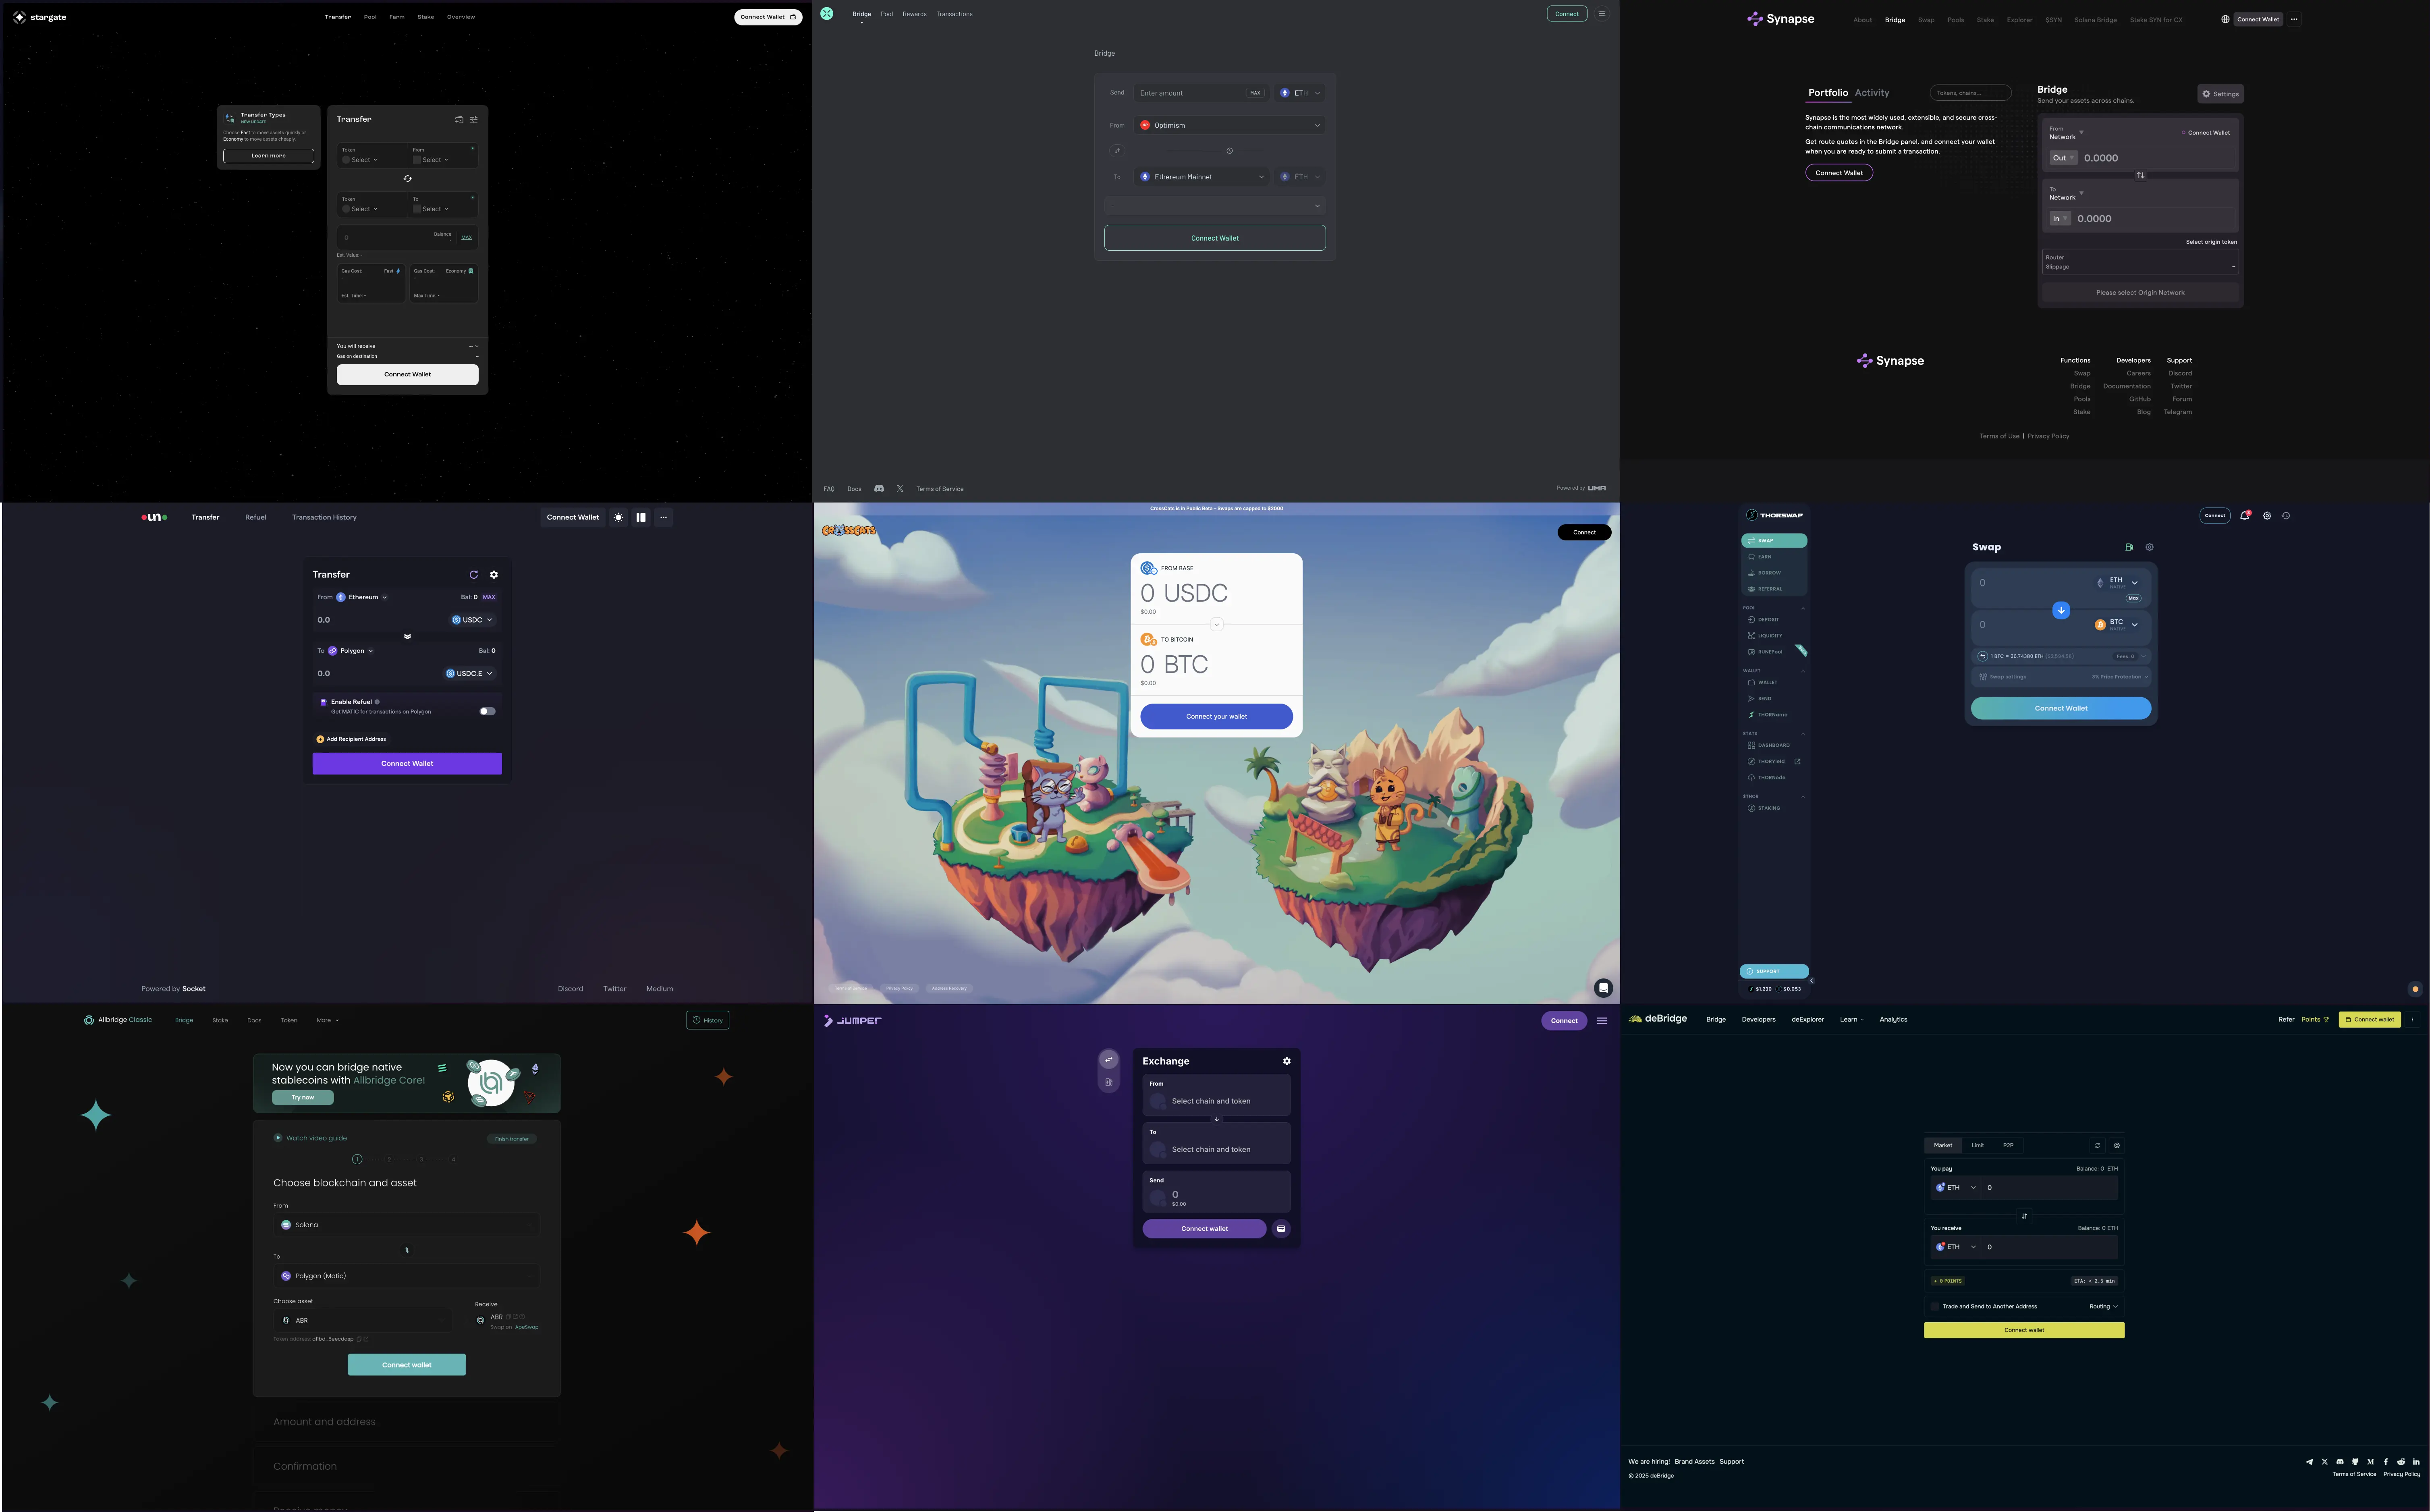Open THORSwap gas station icon
2430x1512 pixels.
pos(2128,547)
